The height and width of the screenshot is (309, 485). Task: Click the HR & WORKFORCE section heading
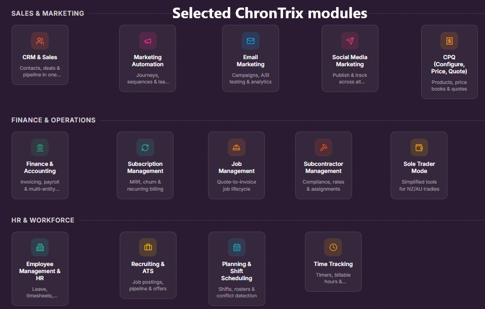point(43,220)
